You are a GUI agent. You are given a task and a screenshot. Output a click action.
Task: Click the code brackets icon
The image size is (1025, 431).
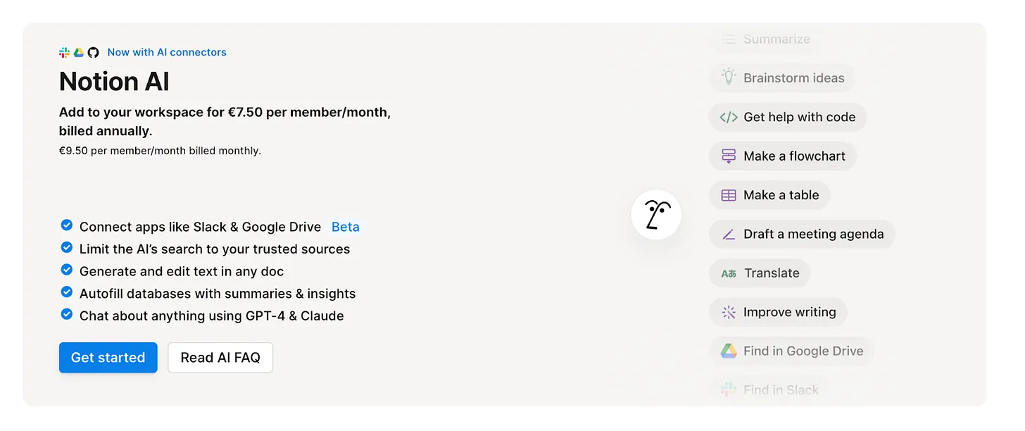click(x=729, y=117)
